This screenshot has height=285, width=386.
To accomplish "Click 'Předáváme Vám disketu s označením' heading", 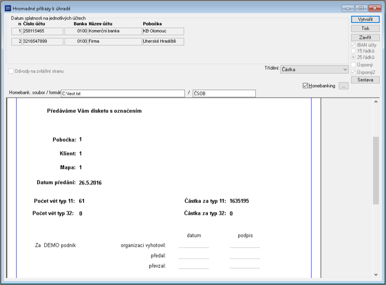I will click(94, 111).
